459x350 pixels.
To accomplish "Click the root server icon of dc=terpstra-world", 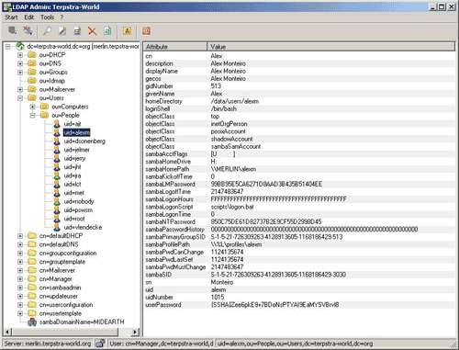I will (x=20, y=46).
